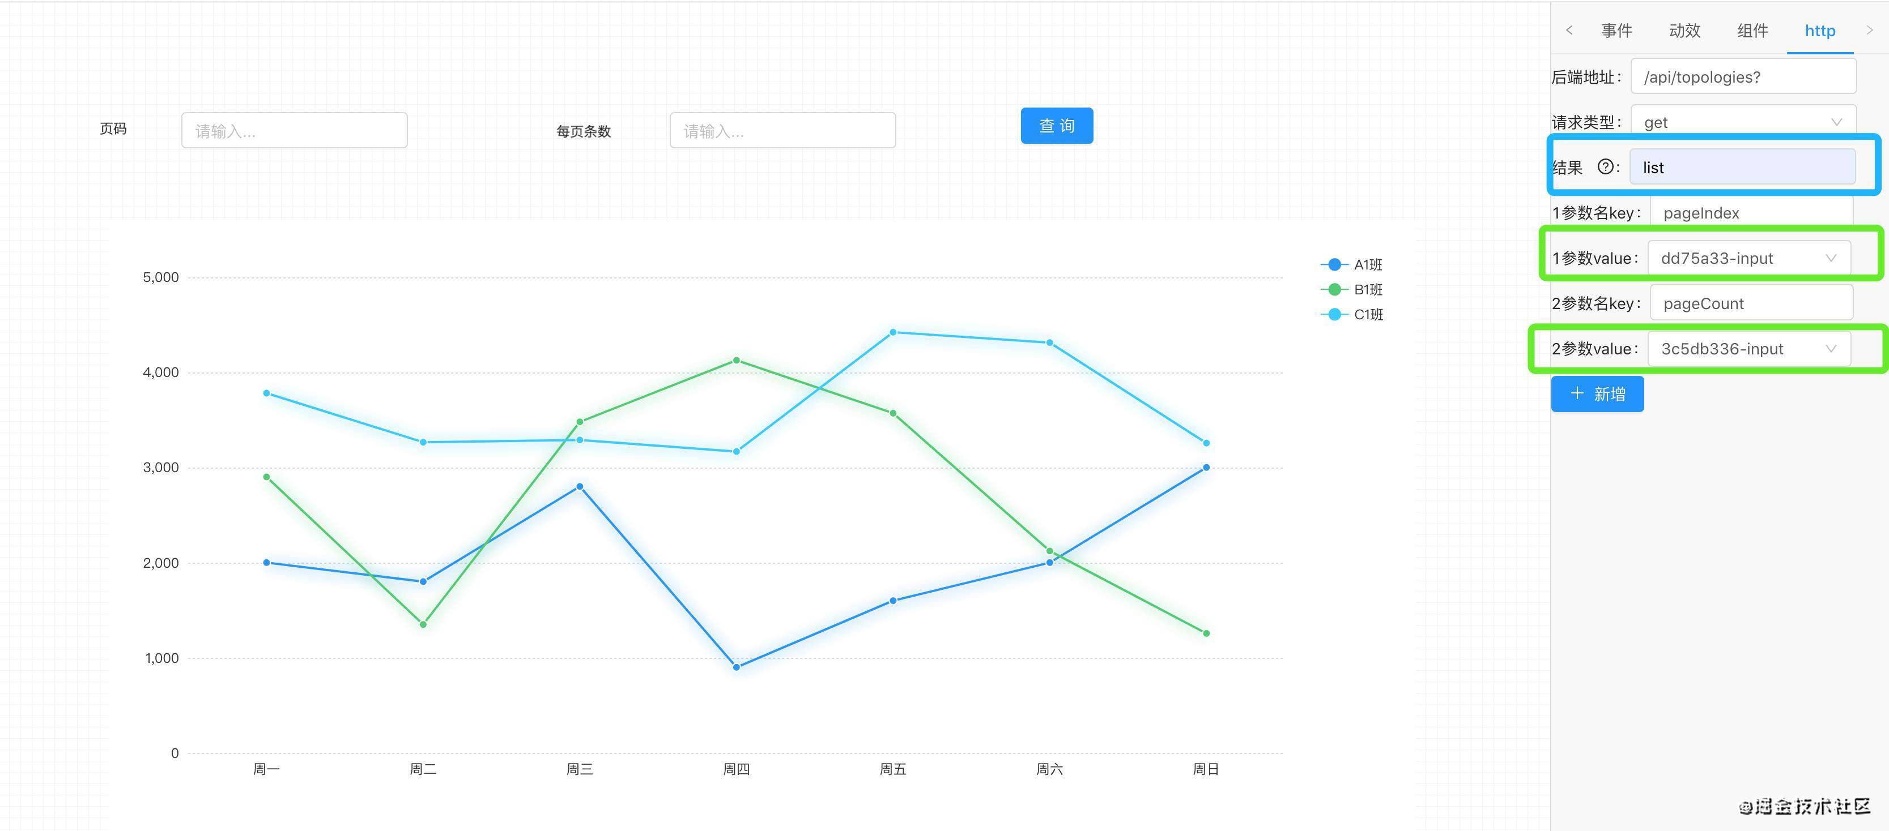Screen dimensions: 1889x831
Task: Toggle A1班 legend series marker
Action: (x=1335, y=264)
